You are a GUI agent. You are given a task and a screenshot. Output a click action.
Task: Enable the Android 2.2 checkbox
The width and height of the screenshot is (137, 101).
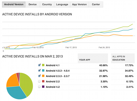39,81
